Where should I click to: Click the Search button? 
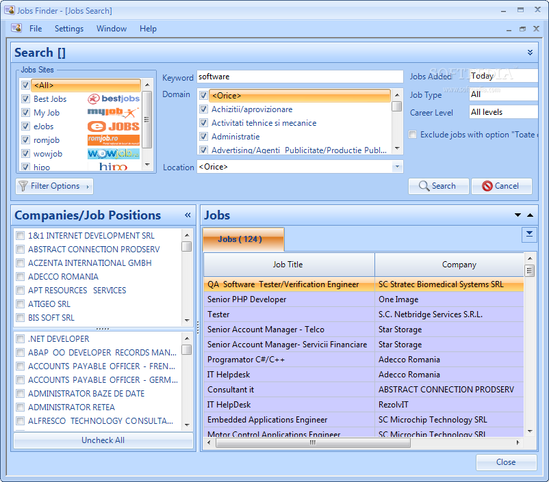(x=438, y=186)
